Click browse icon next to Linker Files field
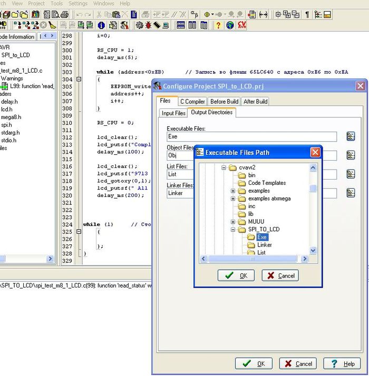This screenshot has height=376, width=369. pyautogui.click(x=351, y=193)
